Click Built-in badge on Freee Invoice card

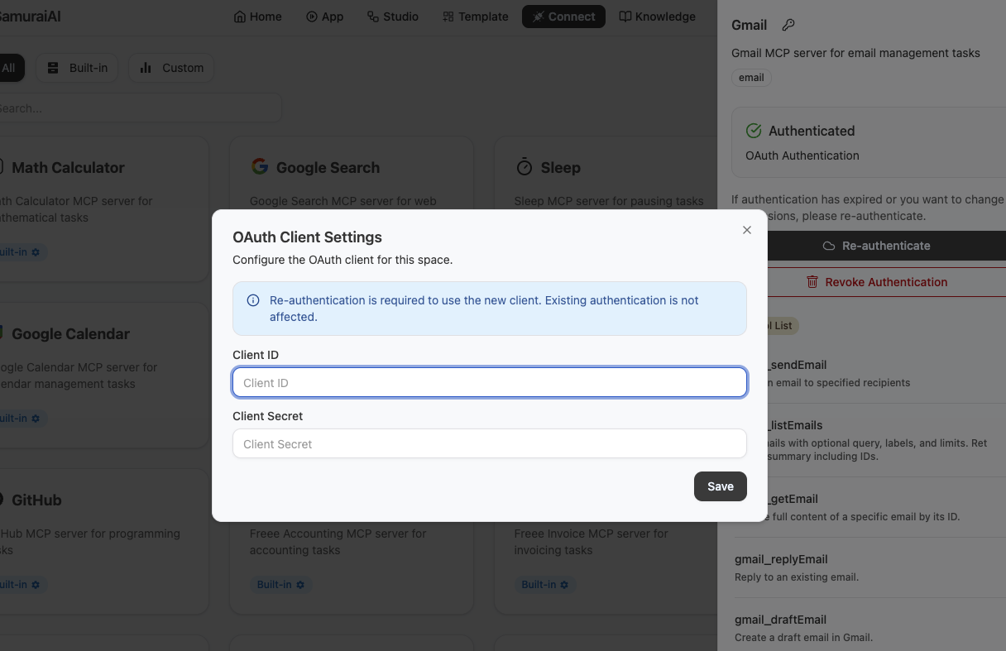[544, 584]
